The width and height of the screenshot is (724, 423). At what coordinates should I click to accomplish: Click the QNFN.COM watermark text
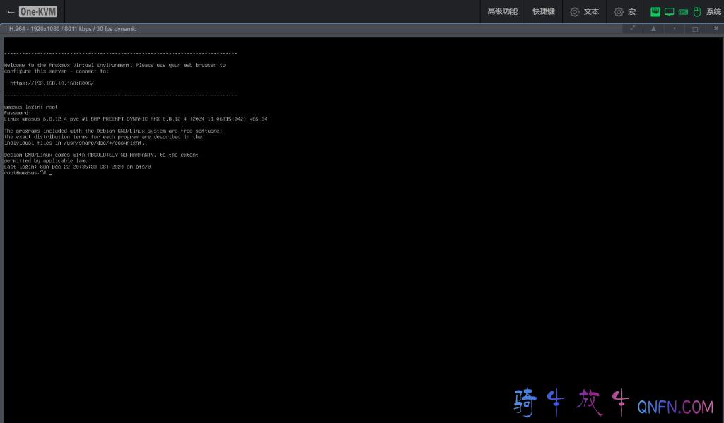click(675, 407)
